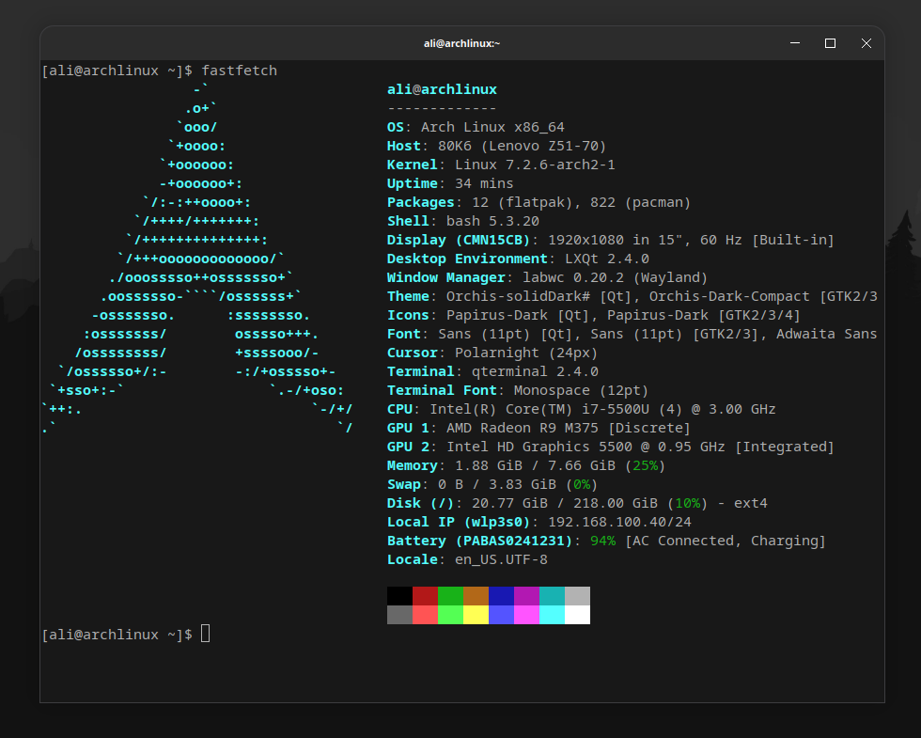The image size is (921, 738).
Task: Click 'en_US.UTF-8' locale value
Action: click(x=501, y=559)
